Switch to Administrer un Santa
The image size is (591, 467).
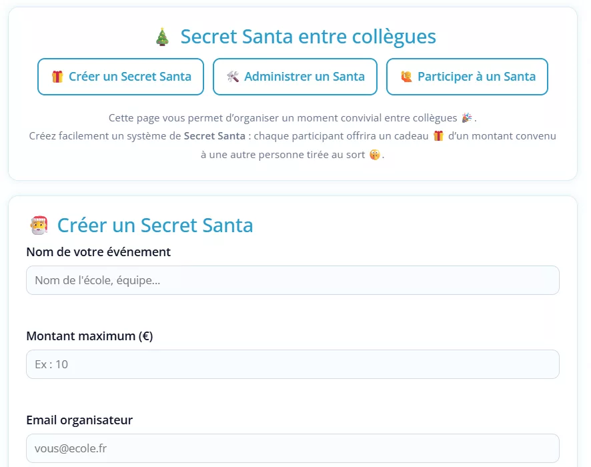coord(295,77)
